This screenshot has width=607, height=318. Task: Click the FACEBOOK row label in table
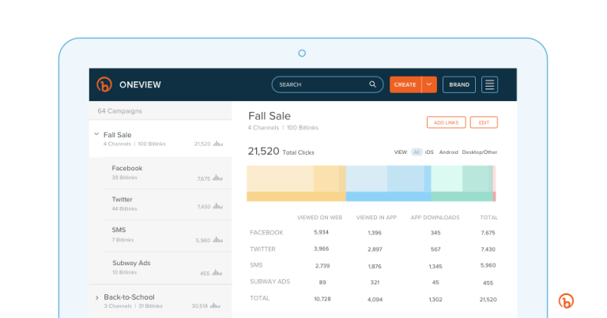pos(266,233)
